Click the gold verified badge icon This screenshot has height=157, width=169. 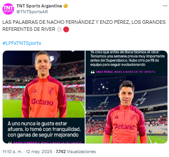pos(66,6)
